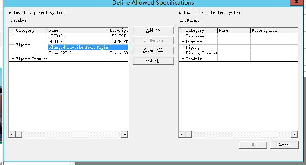Image resolution: width=306 pixels, height=165 pixels.
Task: Select Flanged Ductile-Iron Piping specification
Action: pyautogui.click(x=78, y=47)
